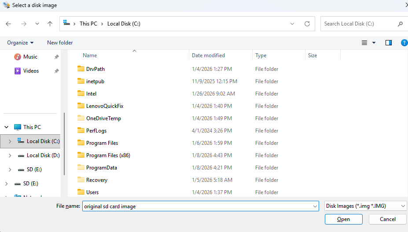Open the Videos quick access folder
This screenshot has height=232, width=408.
click(x=31, y=71)
